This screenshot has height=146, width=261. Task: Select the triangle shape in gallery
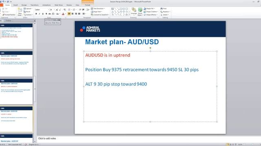(113, 12)
